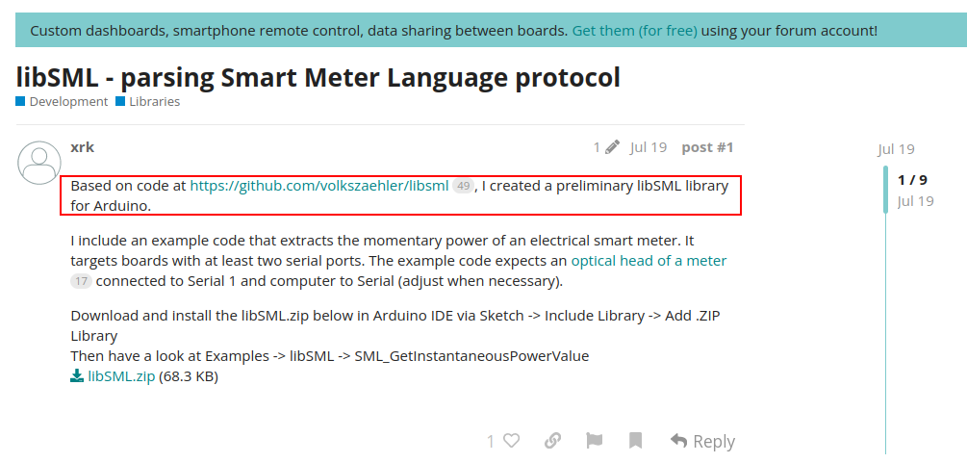Copy post link via the chain icon
The image size is (967, 463).
[x=552, y=441]
